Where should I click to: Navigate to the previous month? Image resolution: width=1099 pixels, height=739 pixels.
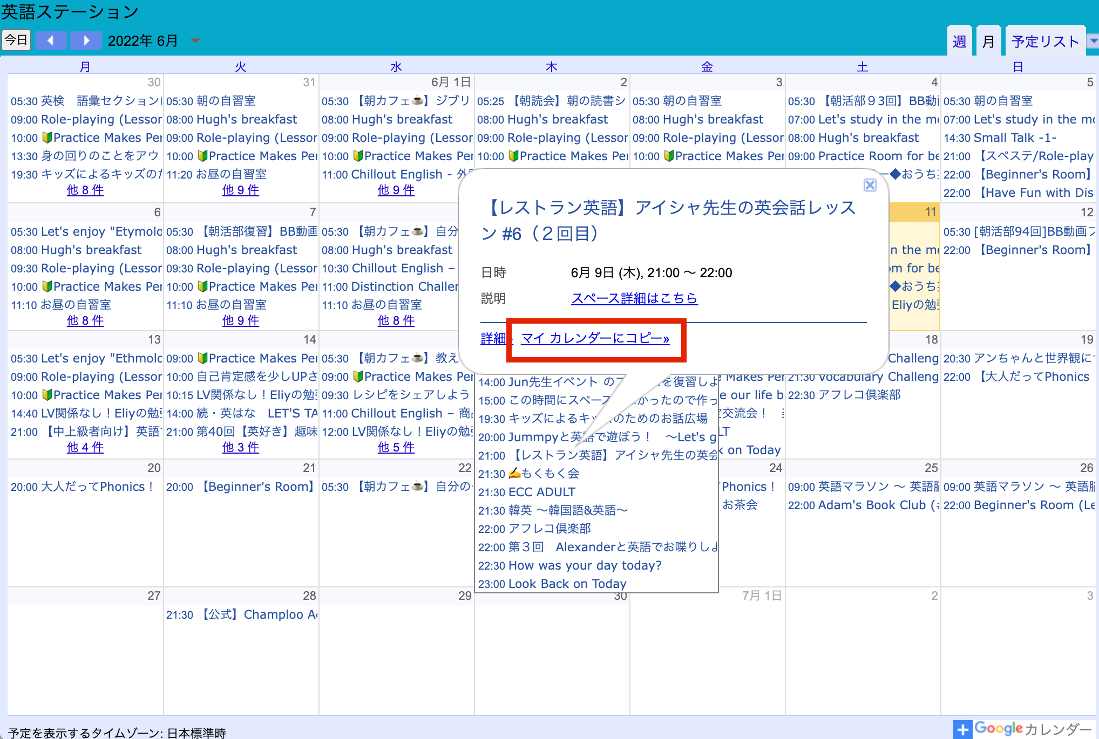click(51, 40)
